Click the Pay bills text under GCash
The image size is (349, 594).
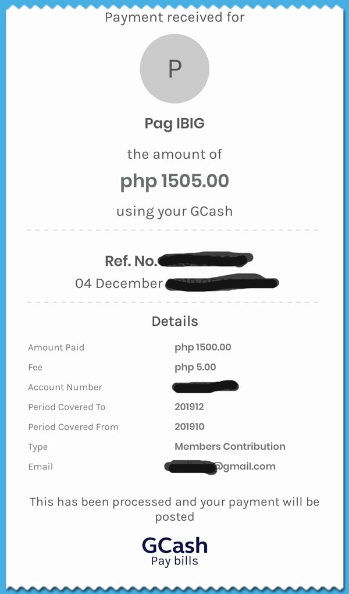pyautogui.click(x=174, y=561)
